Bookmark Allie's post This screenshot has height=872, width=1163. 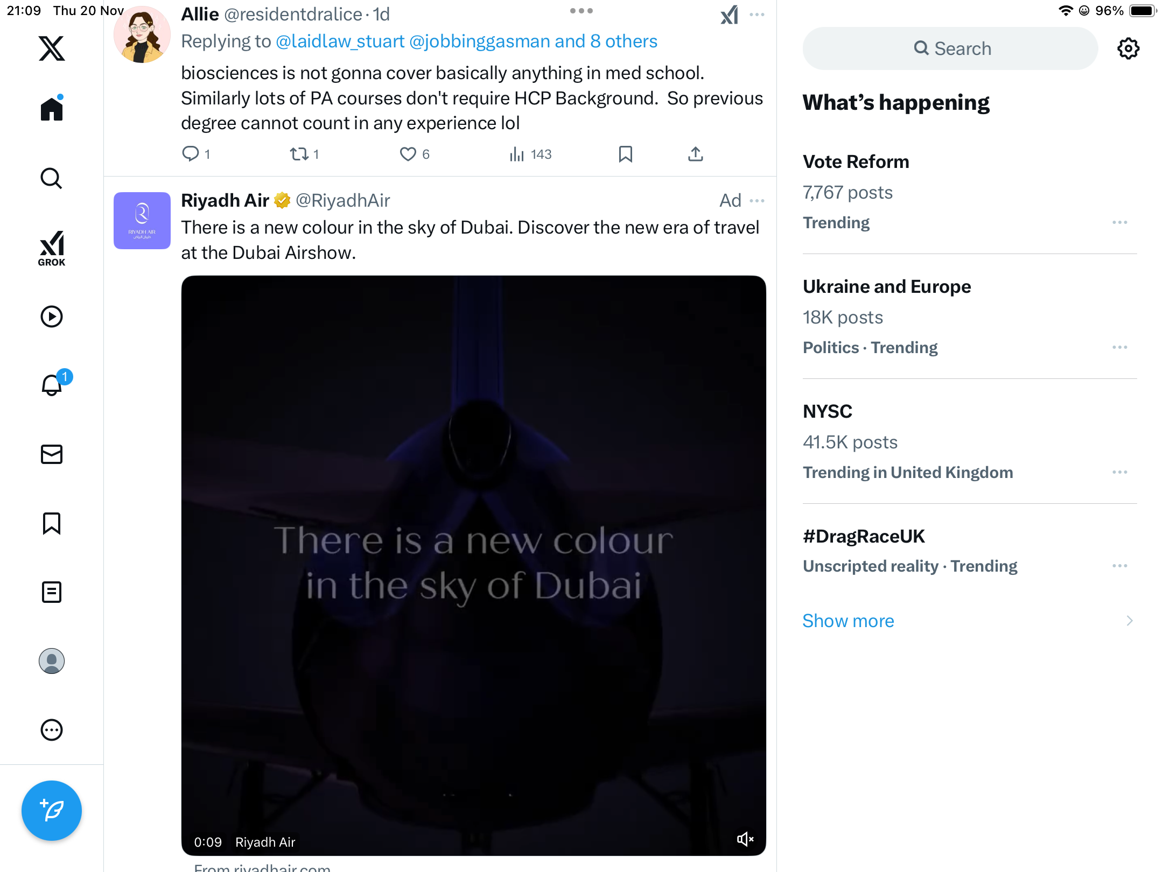coord(625,154)
